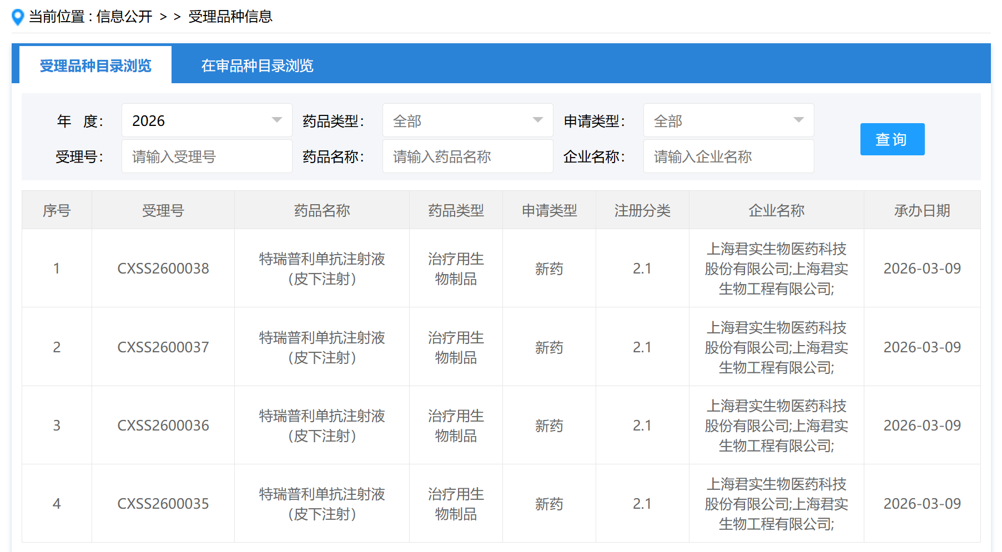Image resolution: width=1002 pixels, height=552 pixels.
Task: Switch to 在审品种目录浏览 tab
Action: [x=257, y=66]
